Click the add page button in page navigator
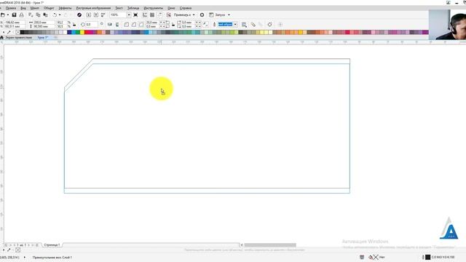 click(37, 245)
